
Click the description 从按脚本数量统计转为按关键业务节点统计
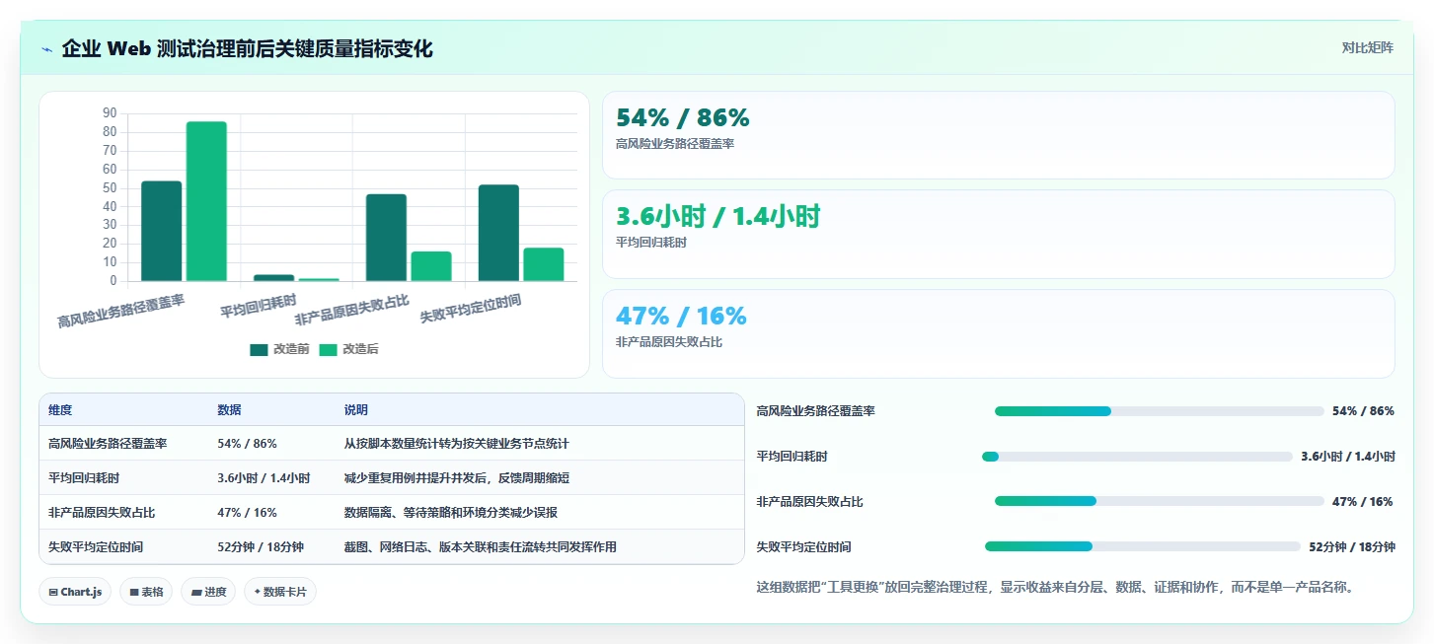pyautogui.click(x=457, y=444)
